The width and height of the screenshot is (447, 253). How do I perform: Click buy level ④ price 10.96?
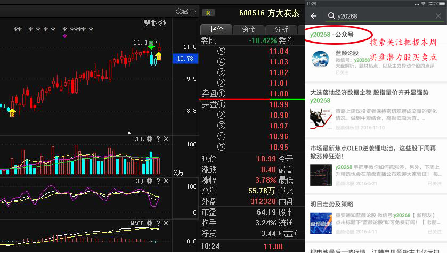(x=279, y=136)
